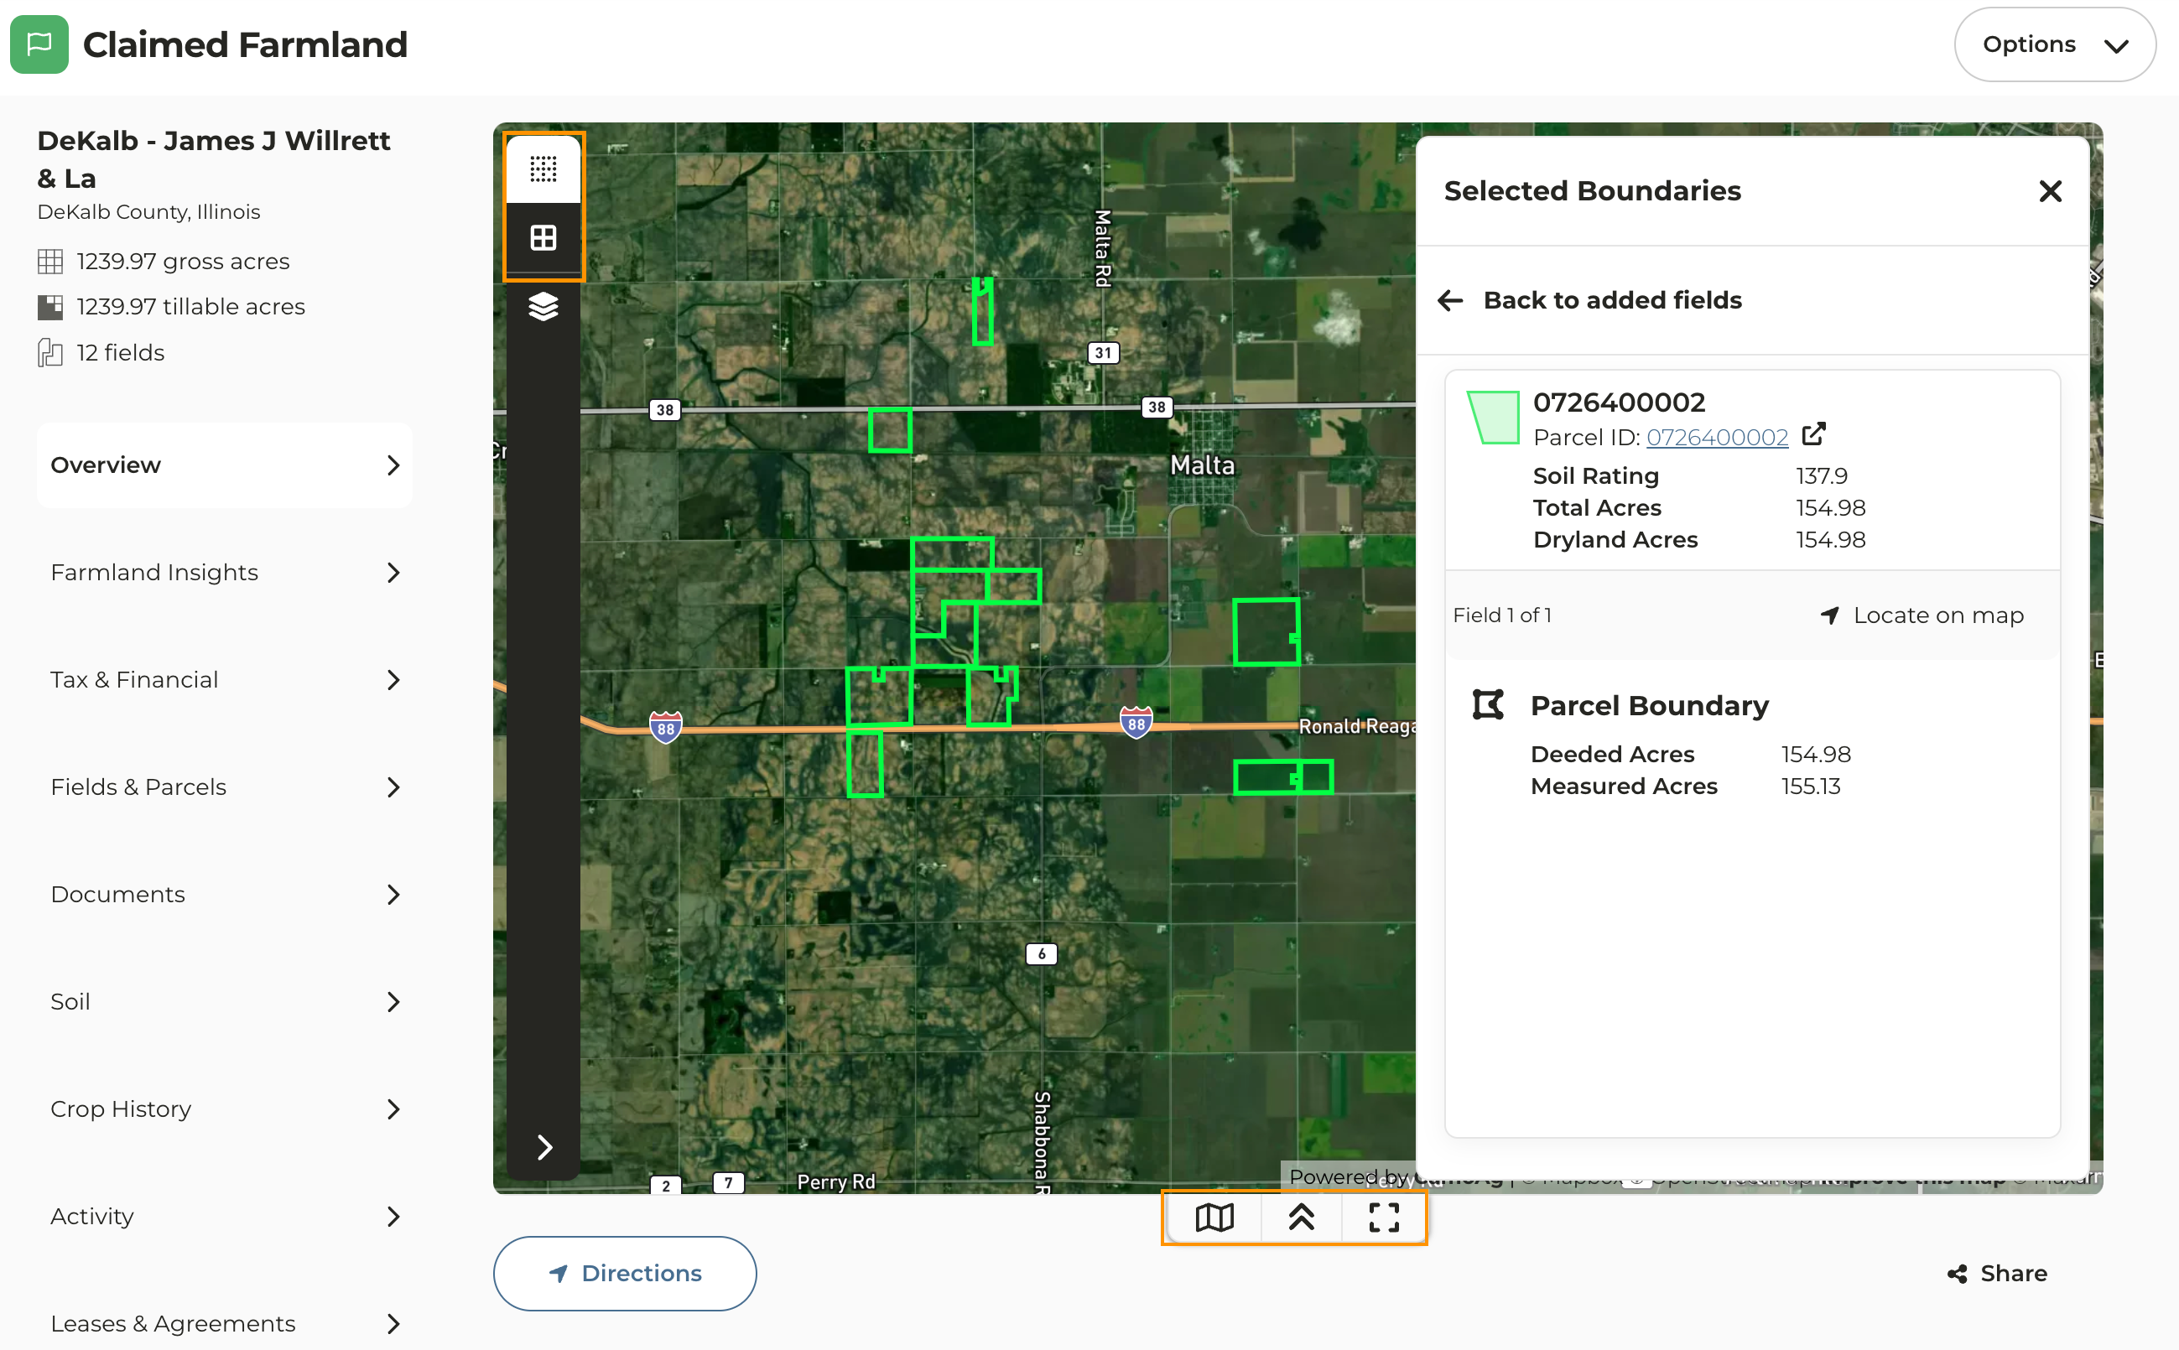Click the gross acres grid icon

point(50,262)
